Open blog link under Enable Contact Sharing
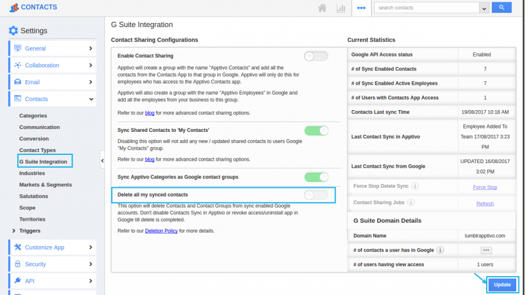 pos(150,113)
